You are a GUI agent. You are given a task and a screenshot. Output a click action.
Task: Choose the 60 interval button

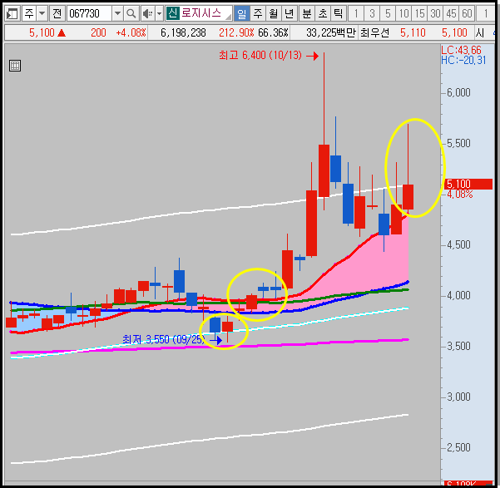point(467,13)
